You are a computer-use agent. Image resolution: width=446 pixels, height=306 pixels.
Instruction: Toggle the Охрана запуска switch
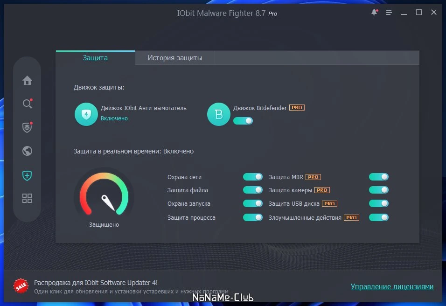tap(252, 204)
